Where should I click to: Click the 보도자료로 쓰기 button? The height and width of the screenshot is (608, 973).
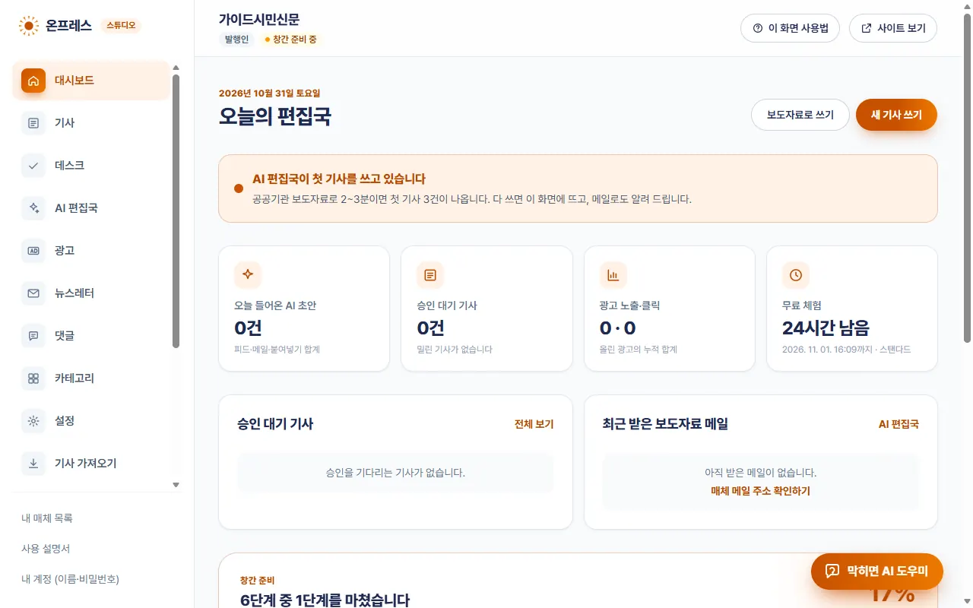pos(800,115)
